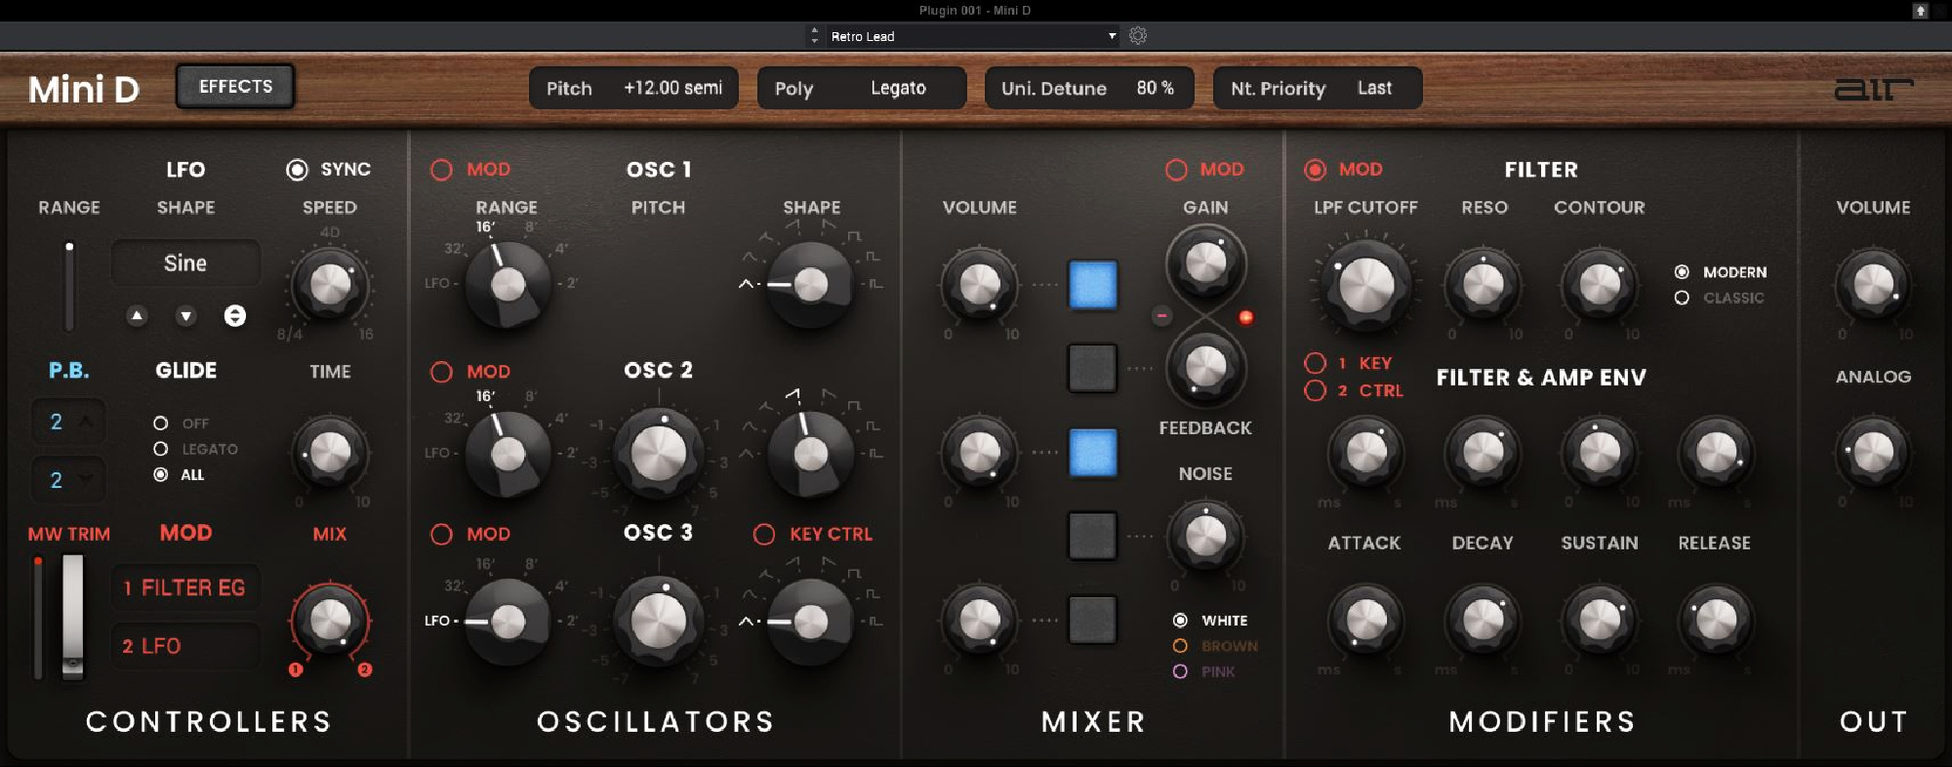Open the EFFECTS page
1952x767 pixels.
[x=235, y=87]
